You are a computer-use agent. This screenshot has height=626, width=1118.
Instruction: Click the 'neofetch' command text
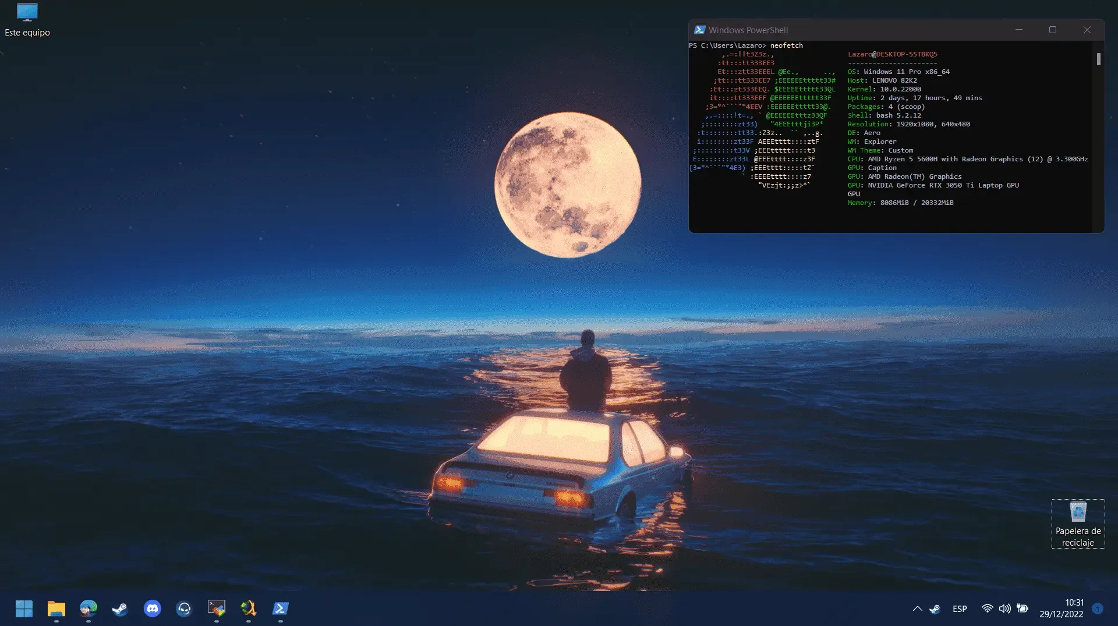(x=786, y=45)
